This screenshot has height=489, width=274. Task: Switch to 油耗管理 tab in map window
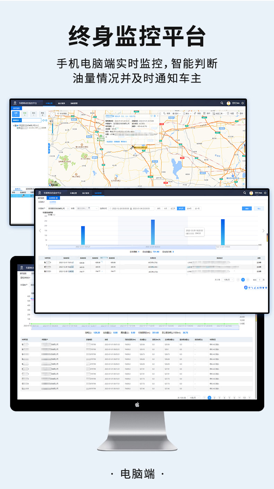click(x=74, y=103)
